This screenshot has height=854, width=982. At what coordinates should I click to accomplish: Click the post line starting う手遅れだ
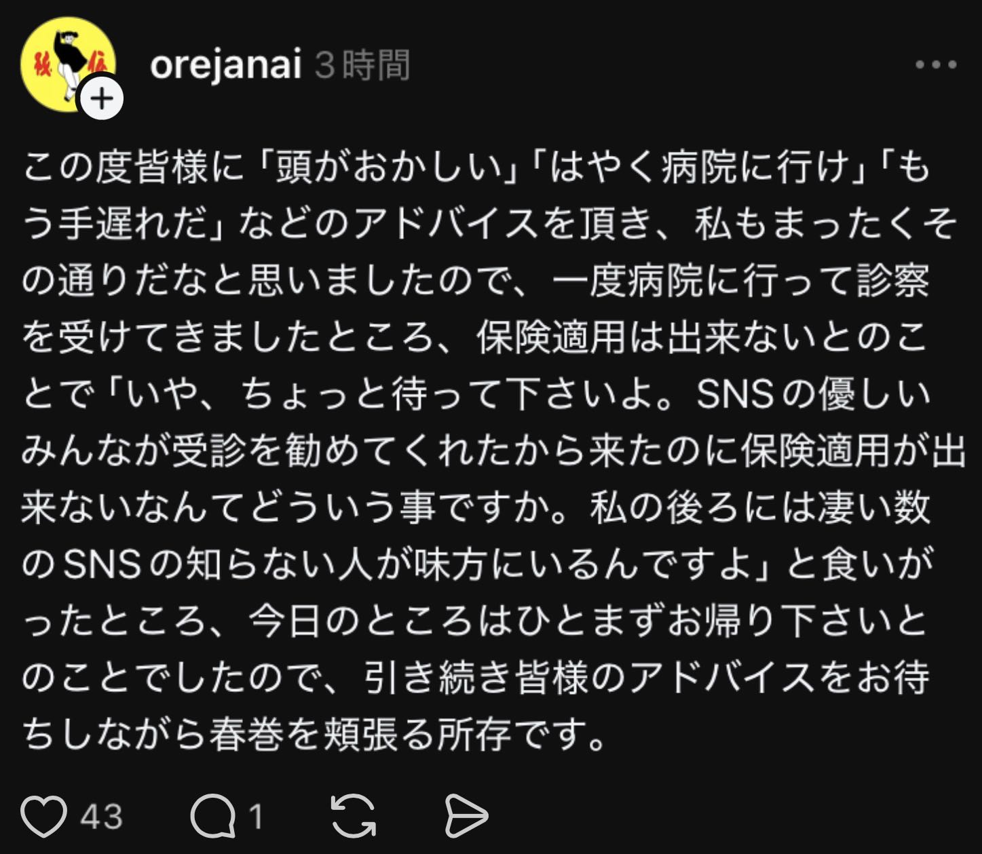[x=489, y=224]
